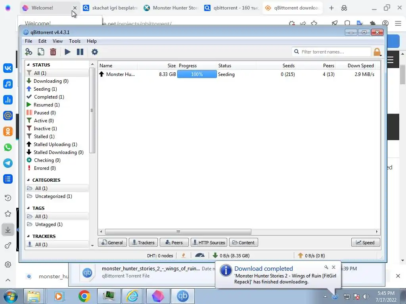The height and width of the screenshot is (304, 406).
Task: Collapse the CATEGORIES section
Action: pos(28,180)
